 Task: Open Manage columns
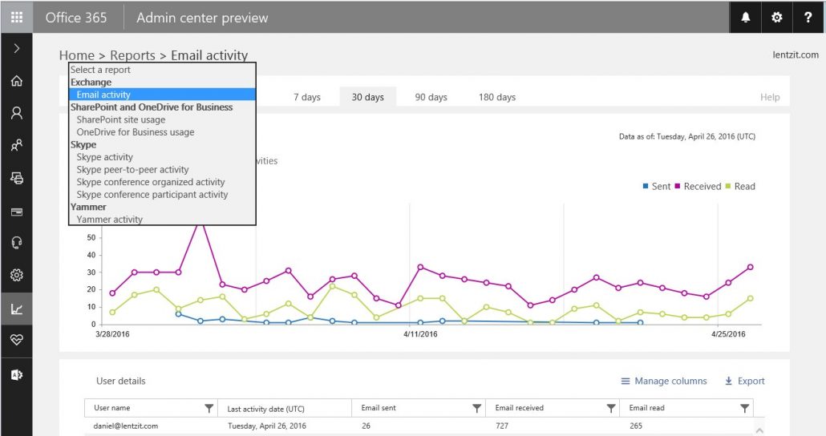coord(664,381)
